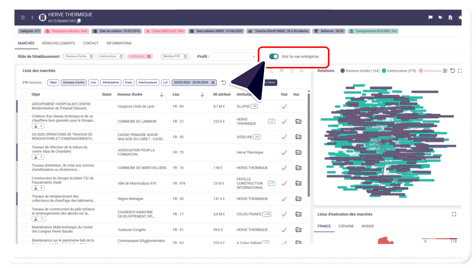Reset the market list filters icon

point(224,83)
